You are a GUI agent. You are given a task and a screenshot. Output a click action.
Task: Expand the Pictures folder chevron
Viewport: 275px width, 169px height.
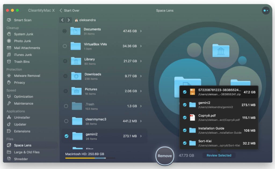tap(141, 91)
